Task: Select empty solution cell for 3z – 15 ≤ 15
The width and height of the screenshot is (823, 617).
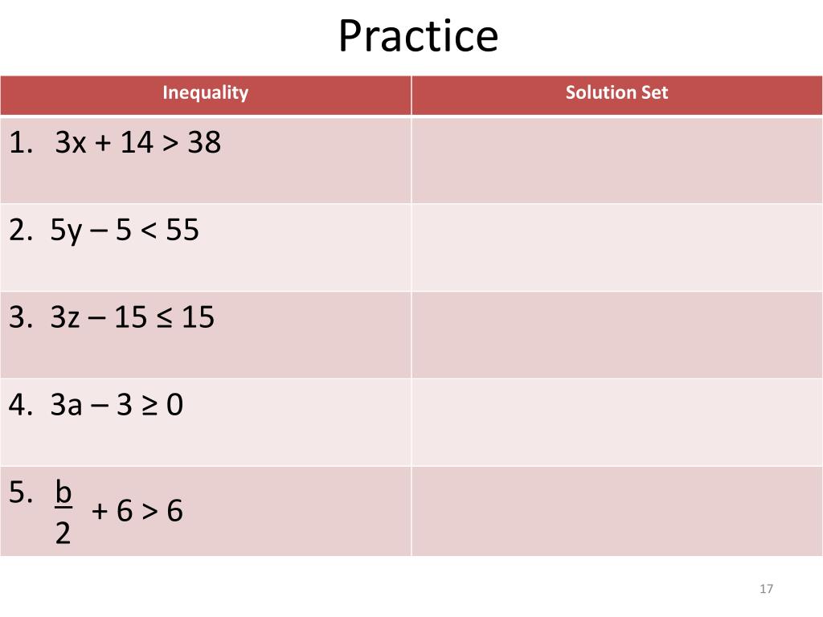Action: pos(616,335)
